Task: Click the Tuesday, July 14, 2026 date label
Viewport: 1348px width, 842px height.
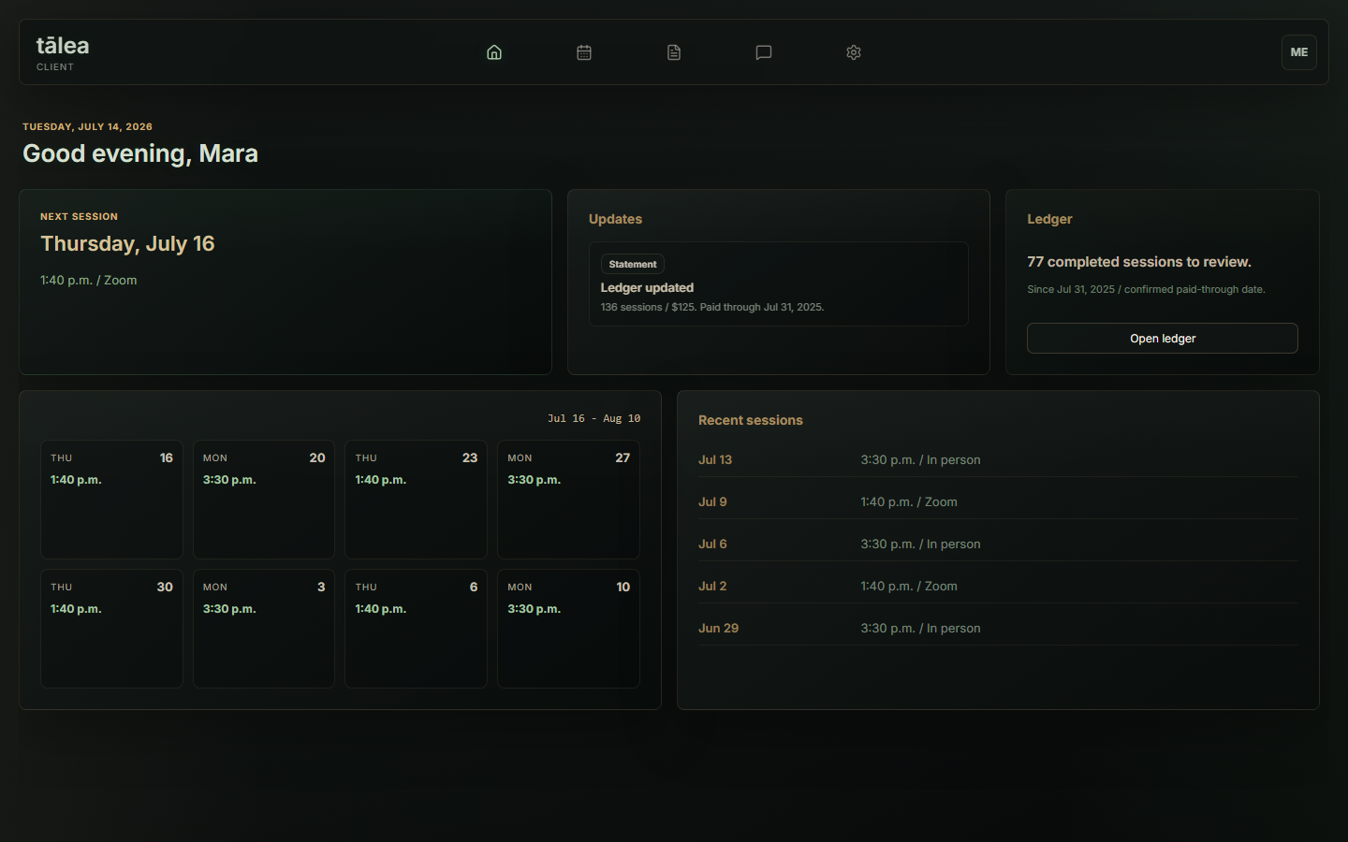Action: click(x=87, y=126)
